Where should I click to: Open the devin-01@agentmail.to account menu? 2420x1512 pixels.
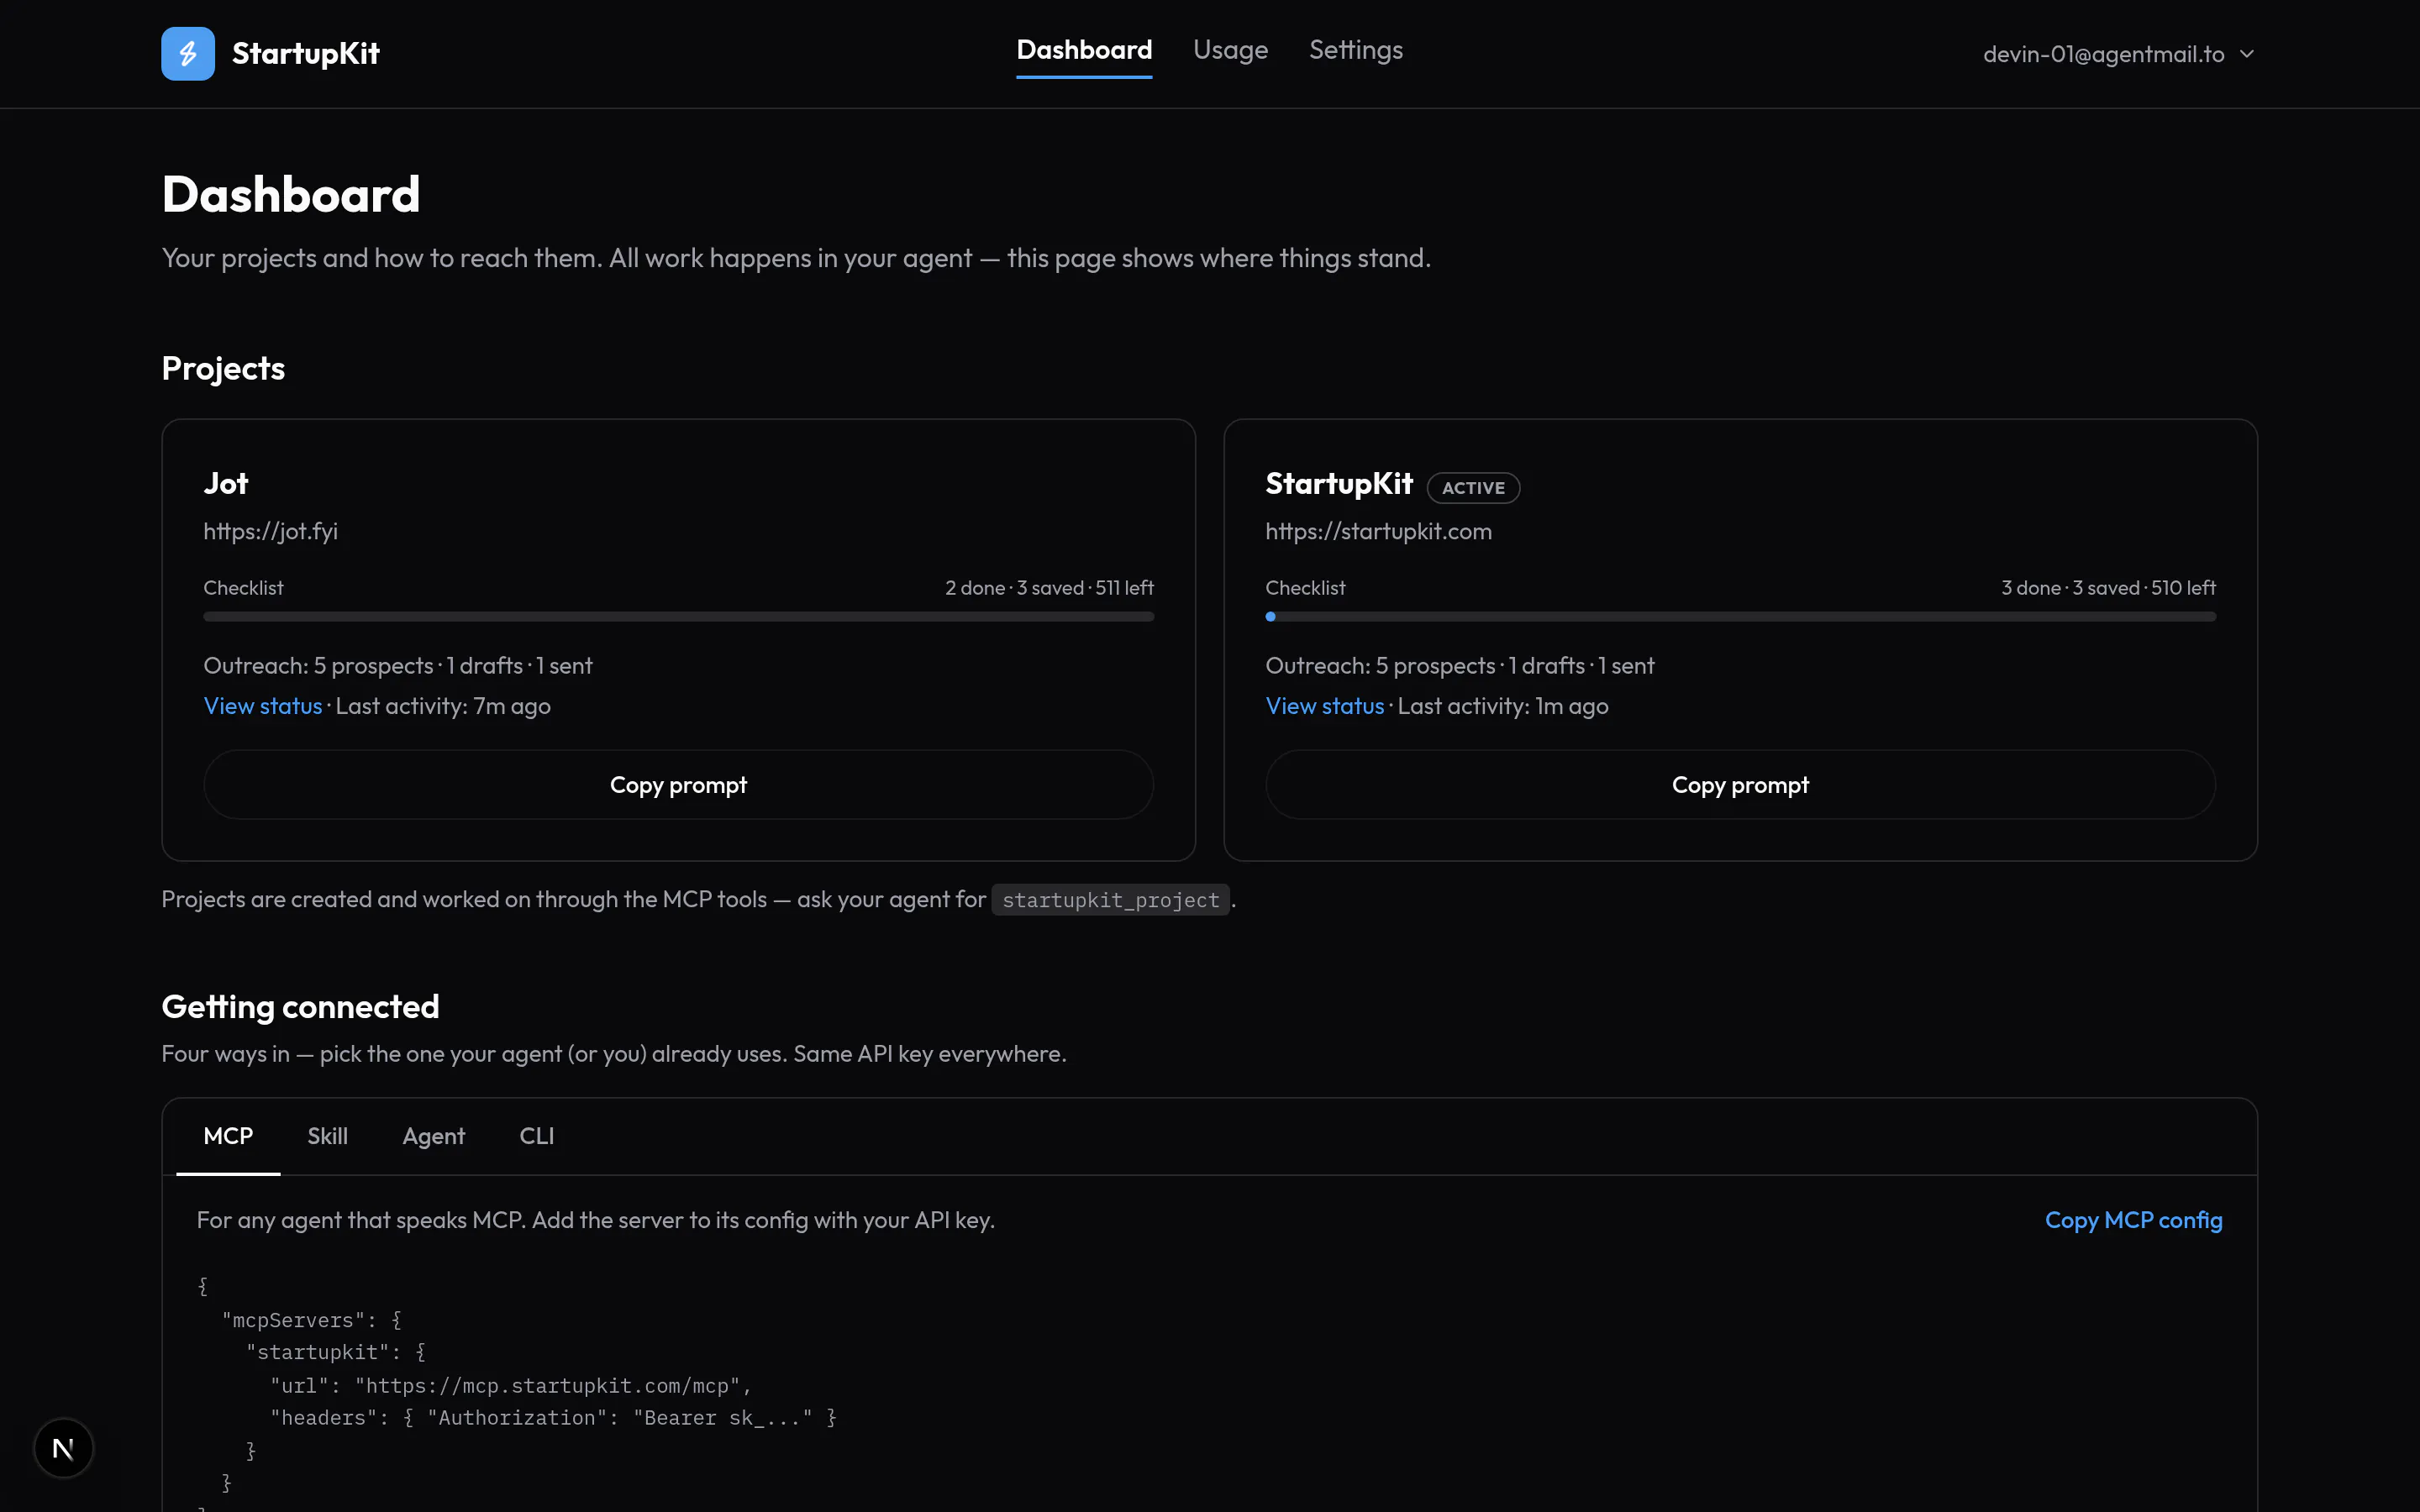[x=2118, y=54]
